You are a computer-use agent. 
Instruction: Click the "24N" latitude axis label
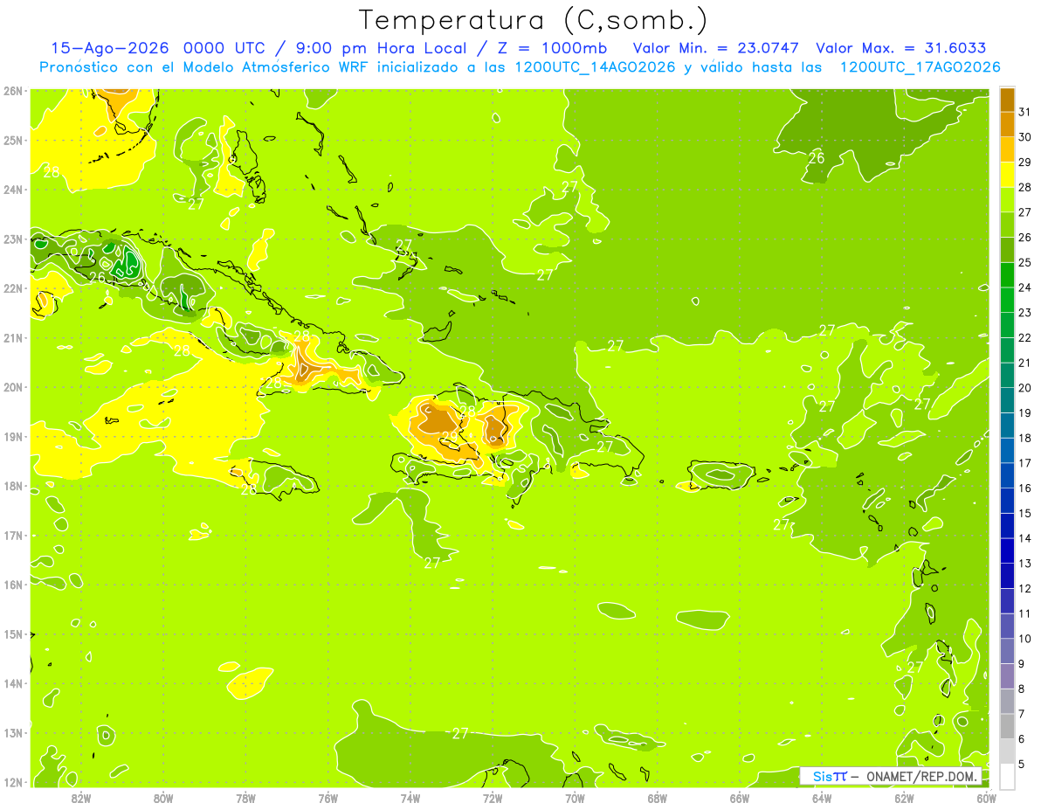click(12, 190)
